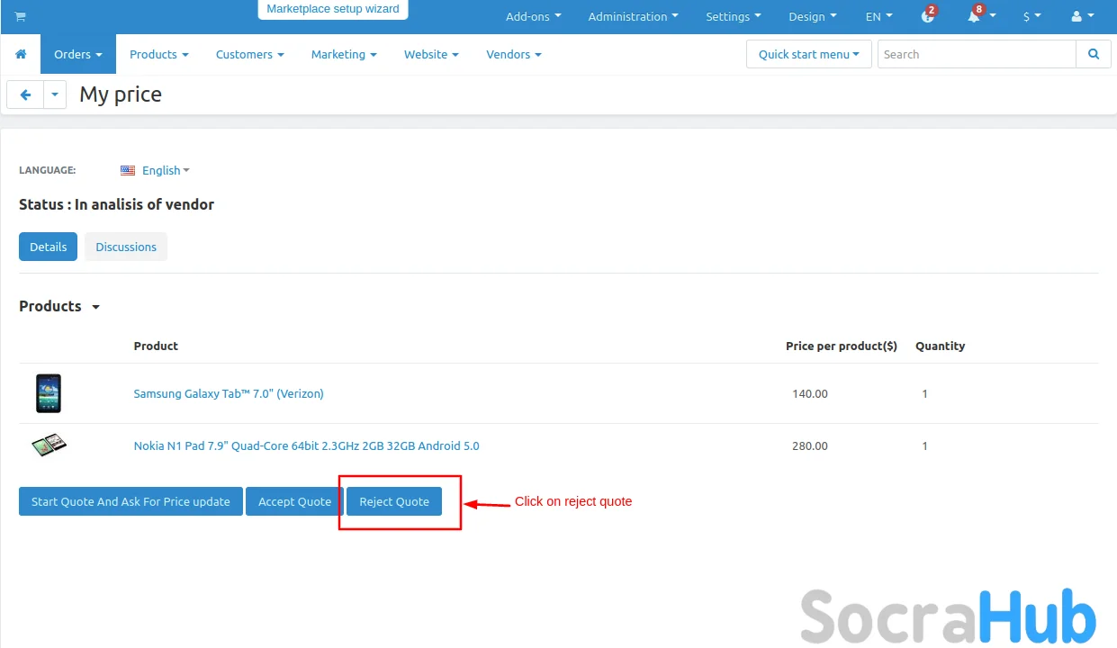Click the US flag language icon

pyautogui.click(x=128, y=170)
